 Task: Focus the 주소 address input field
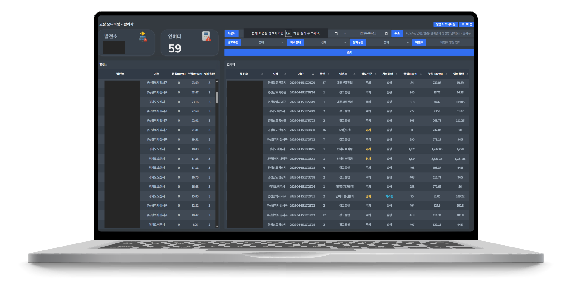coord(438,33)
